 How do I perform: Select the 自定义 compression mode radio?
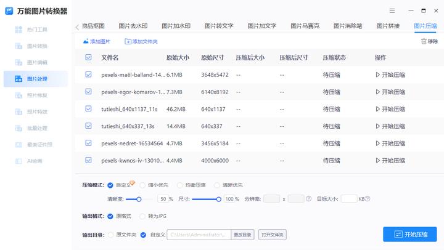(110, 185)
